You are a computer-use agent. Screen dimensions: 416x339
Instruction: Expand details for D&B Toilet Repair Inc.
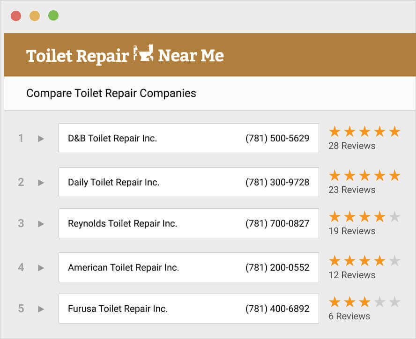[40, 138]
